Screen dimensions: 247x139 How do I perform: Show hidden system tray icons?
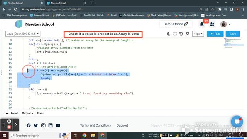point(199,135)
